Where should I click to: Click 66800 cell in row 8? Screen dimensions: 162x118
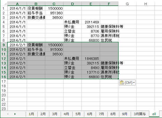tap(91, 40)
